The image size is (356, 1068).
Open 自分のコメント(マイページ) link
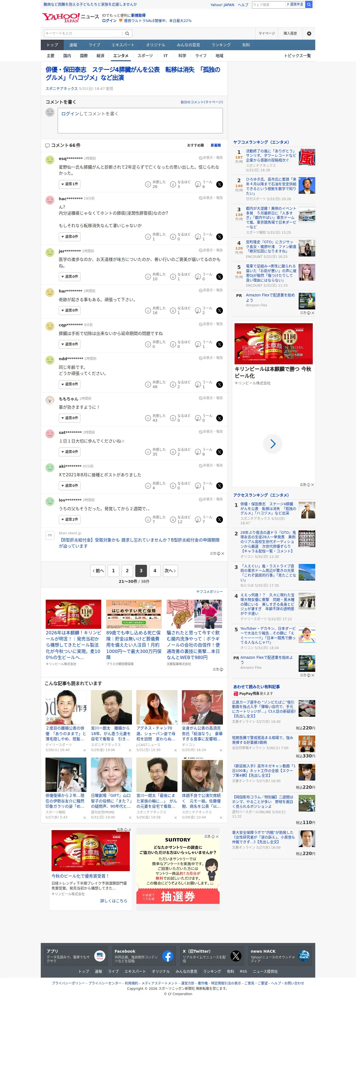[201, 102]
